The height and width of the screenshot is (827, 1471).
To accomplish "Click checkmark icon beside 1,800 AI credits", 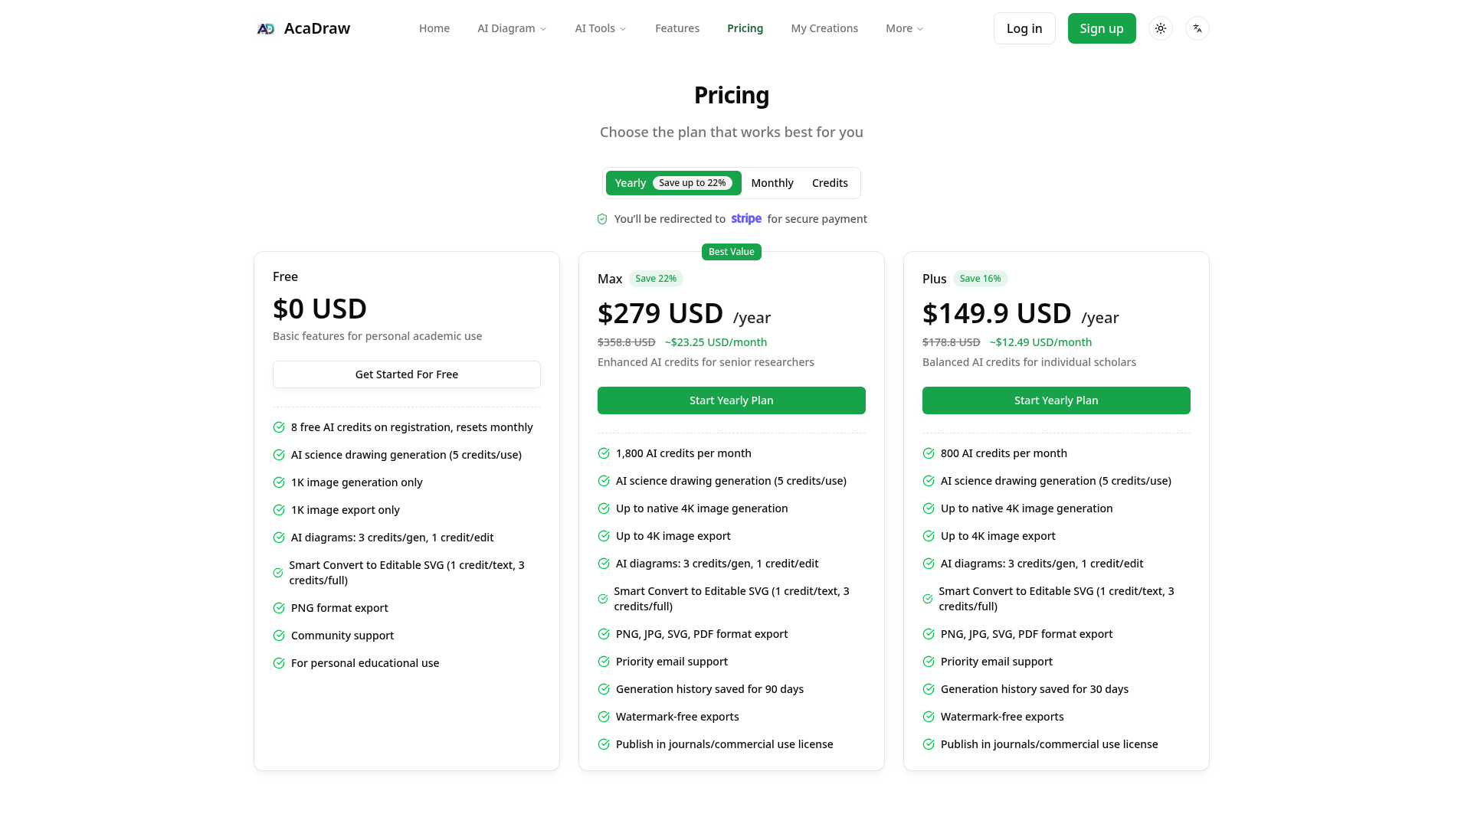I will [x=604, y=453].
